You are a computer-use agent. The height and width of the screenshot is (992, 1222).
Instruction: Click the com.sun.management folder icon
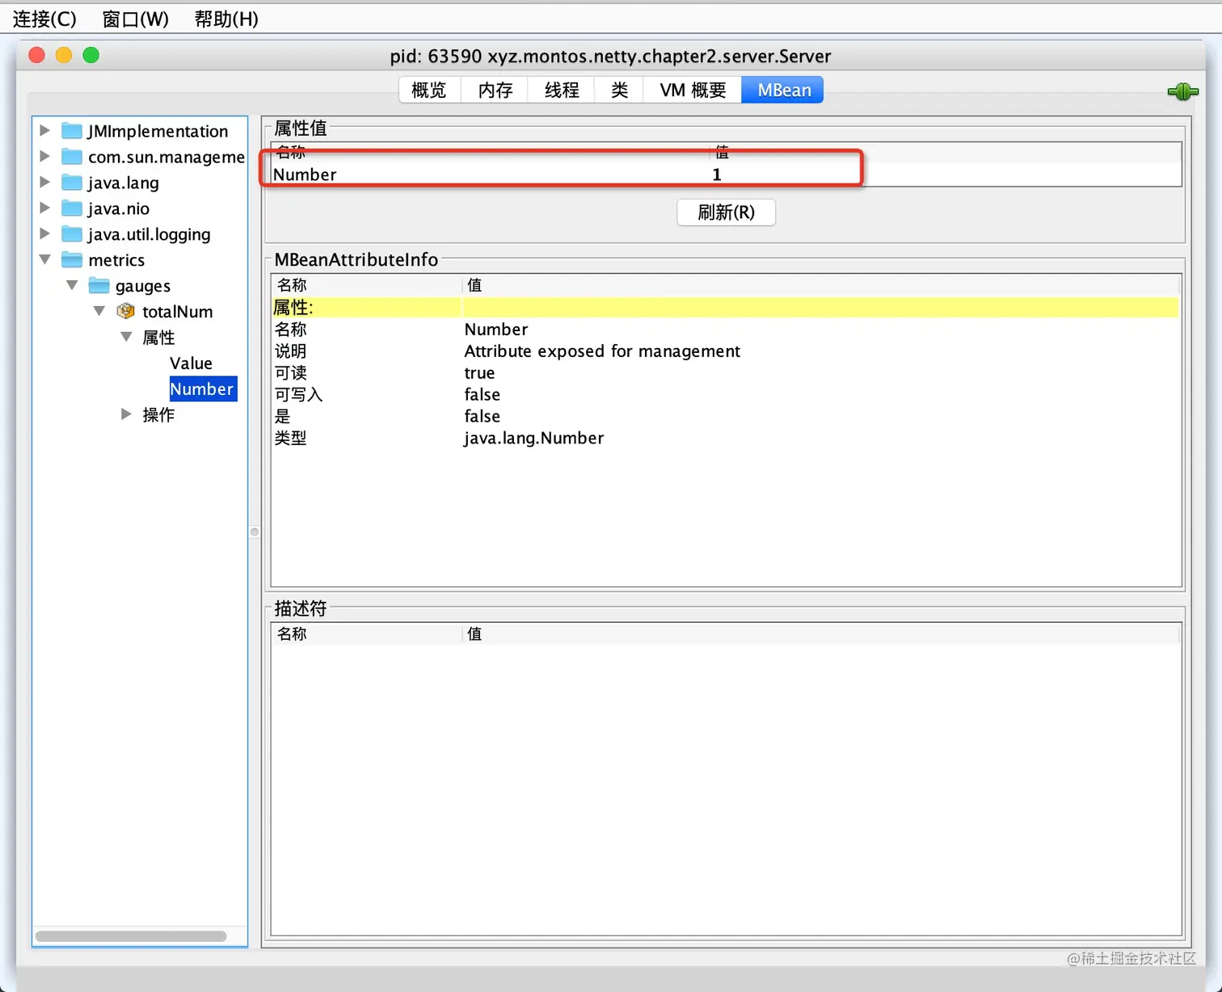pyautogui.click(x=73, y=157)
